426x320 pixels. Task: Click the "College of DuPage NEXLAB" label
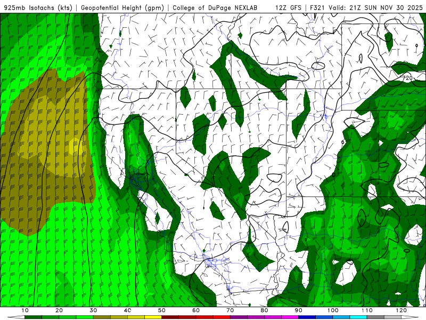215,8
